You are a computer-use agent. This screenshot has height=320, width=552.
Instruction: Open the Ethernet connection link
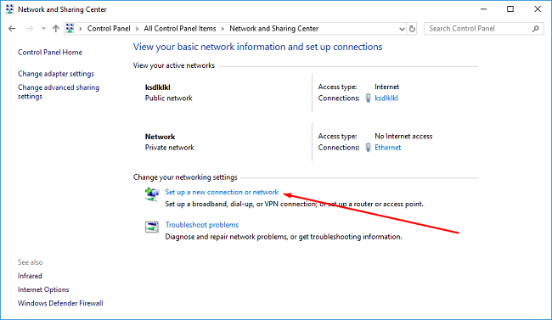(x=387, y=147)
